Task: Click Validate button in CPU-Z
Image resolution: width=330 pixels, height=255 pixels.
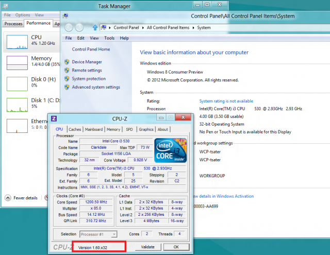Action: [148, 247]
